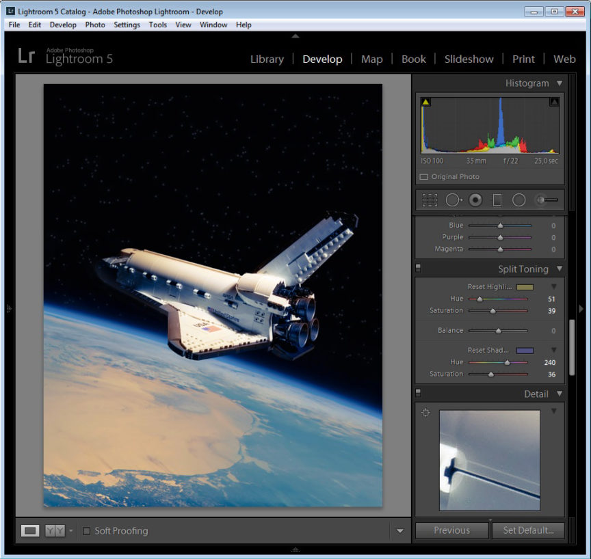591x559 pixels.
Task: Switch to Loupe view mode
Action: (30, 531)
